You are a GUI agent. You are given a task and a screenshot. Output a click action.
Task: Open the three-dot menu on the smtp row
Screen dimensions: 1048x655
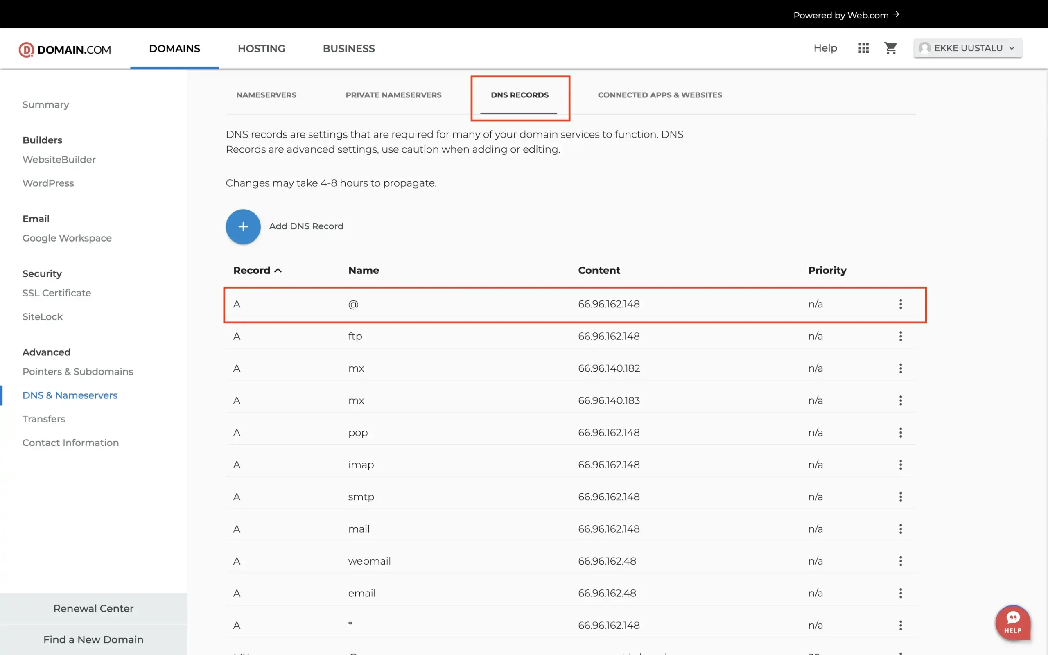[x=900, y=497]
